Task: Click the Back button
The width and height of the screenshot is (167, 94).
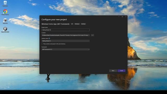Action: [x=113, y=71]
